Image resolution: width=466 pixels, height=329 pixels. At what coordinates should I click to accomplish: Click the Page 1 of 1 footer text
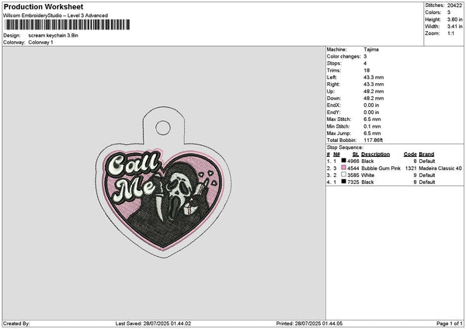(450, 324)
